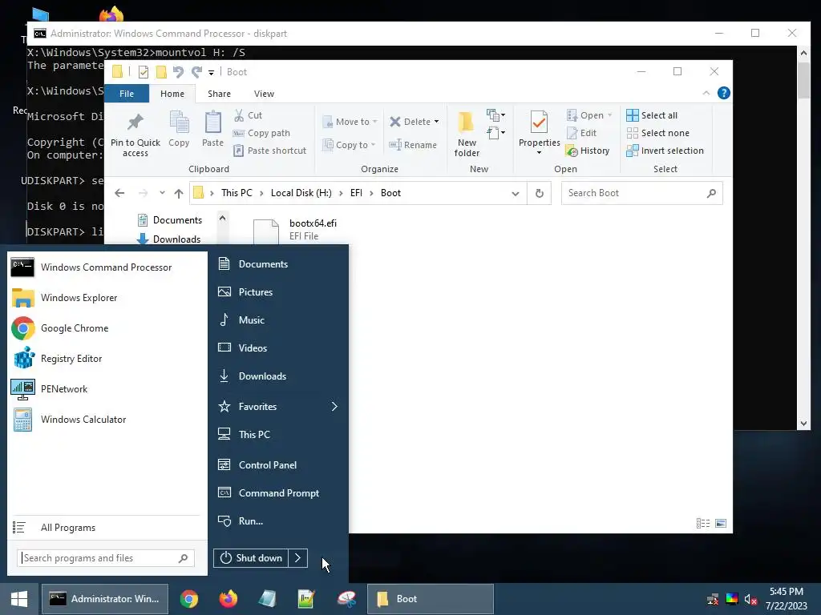Switch to the Share tab
The image size is (821, 615).
click(219, 94)
